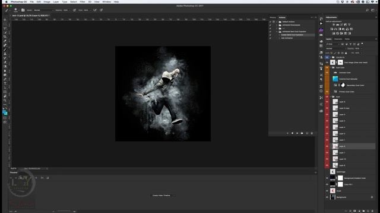Lock all on selected layer
The image size is (380, 213).
[x=346, y=53]
